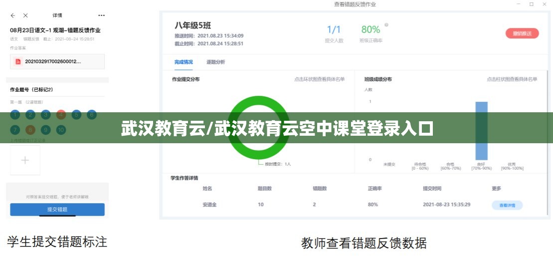Select question number 4 red circle
The image size is (553, 256).
click(x=61, y=115)
